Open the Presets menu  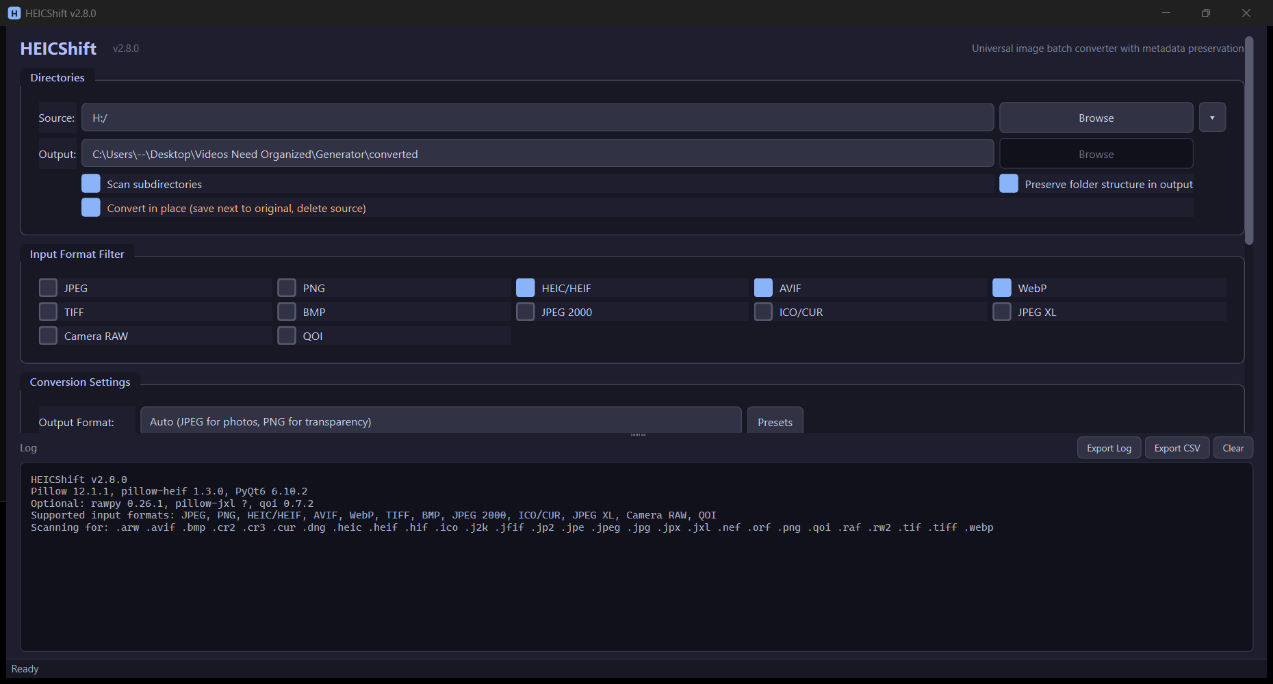pyautogui.click(x=775, y=421)
